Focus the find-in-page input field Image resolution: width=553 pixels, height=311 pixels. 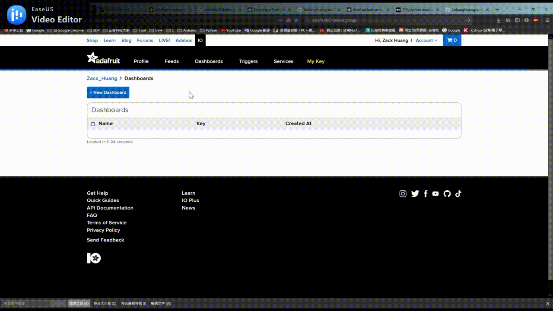(35, 304)
